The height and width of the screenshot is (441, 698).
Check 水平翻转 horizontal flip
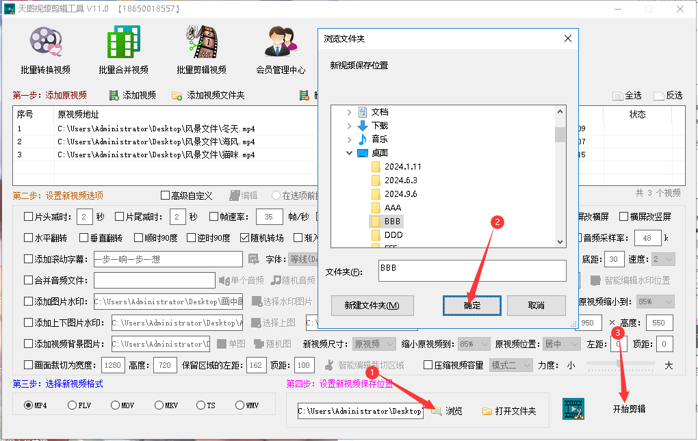pyautogui.click(x=29, y=238)
